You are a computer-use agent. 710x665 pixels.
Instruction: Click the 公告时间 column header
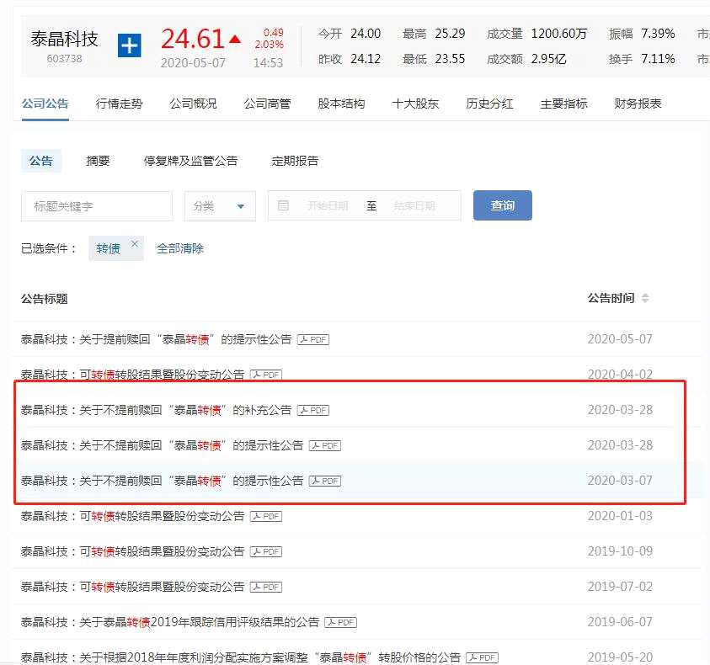[x=611, y=298]
